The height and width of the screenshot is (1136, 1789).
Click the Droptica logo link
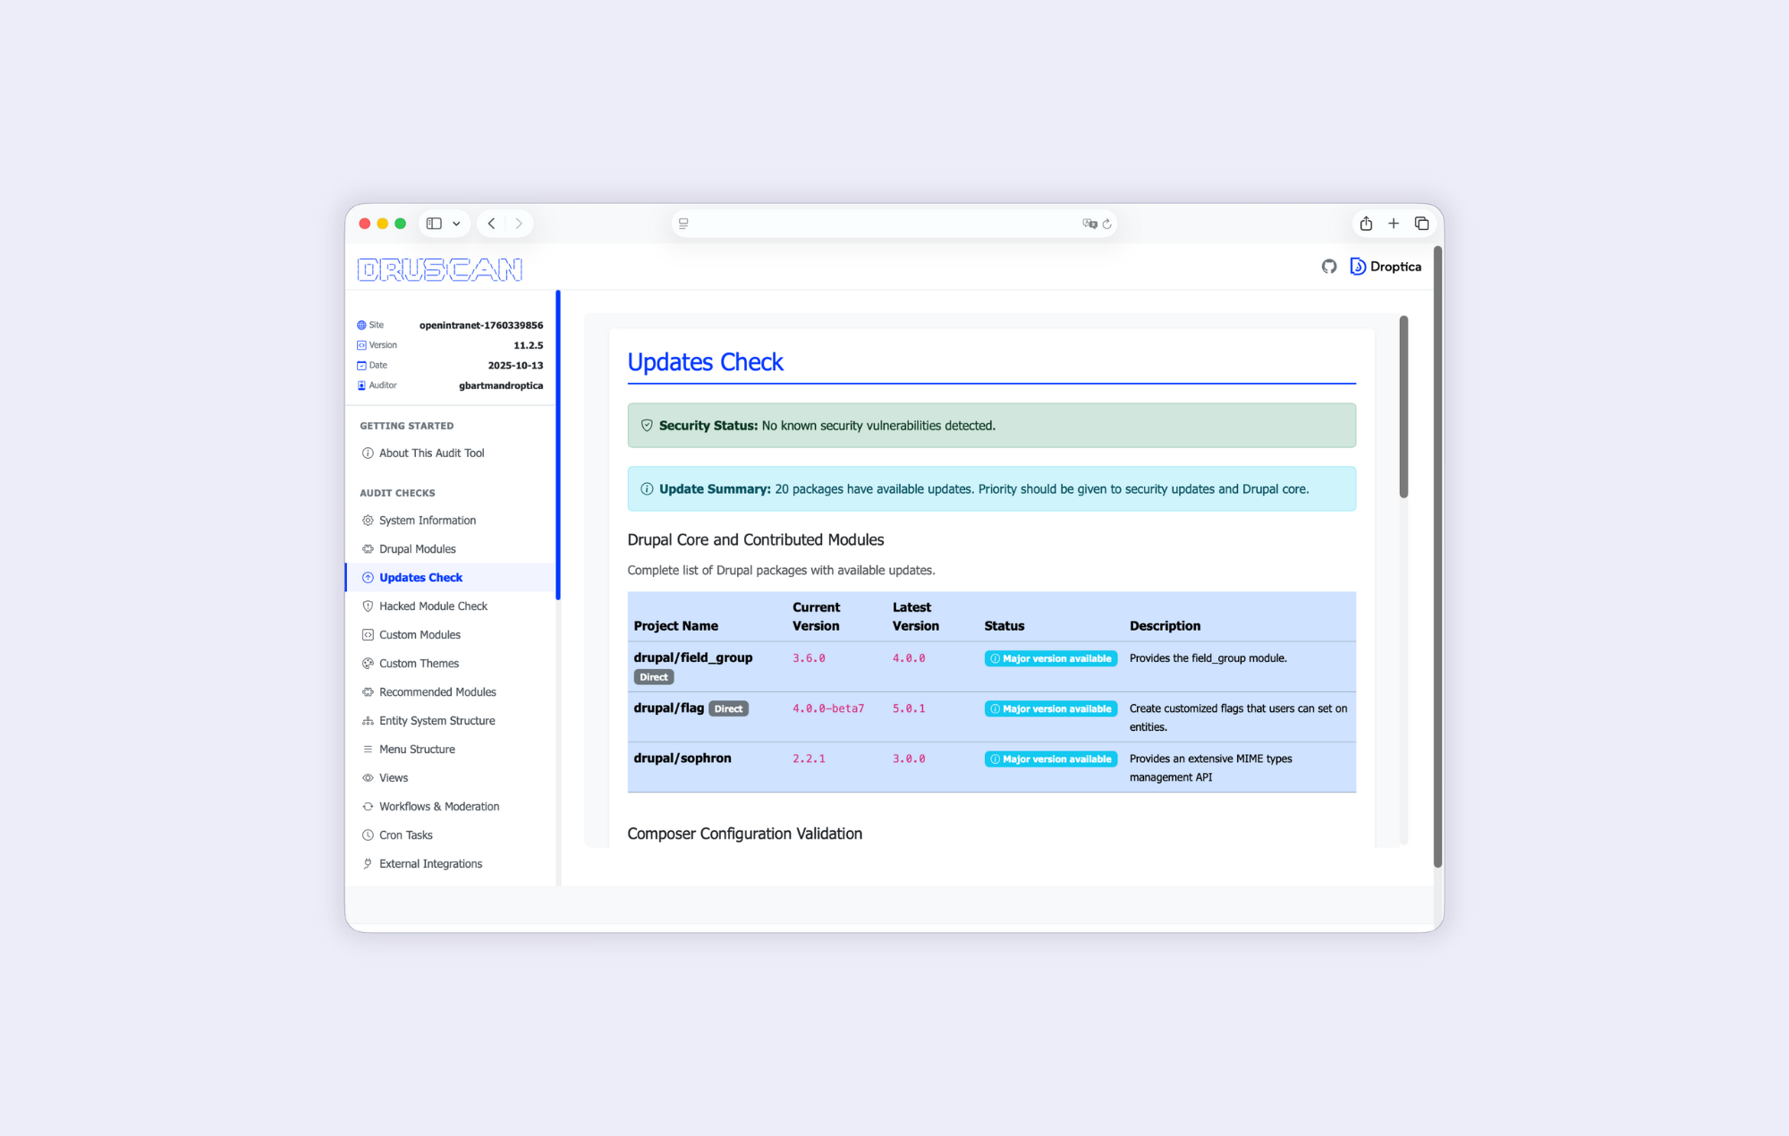tap(1386, 267)
